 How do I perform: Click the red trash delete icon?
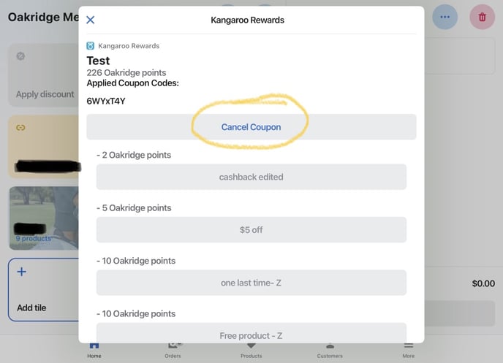(482, 17)
